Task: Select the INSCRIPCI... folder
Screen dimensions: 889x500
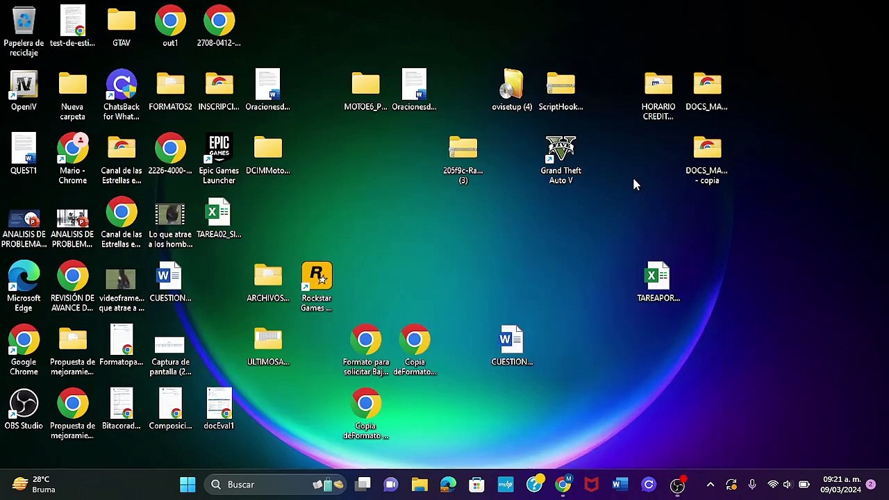Action: point(219,91)
